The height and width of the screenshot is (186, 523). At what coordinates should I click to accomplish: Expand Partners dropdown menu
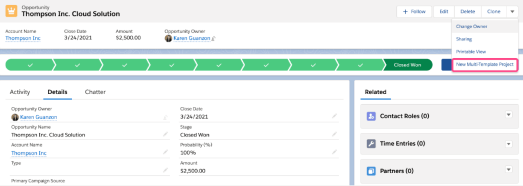coord(508,169)
